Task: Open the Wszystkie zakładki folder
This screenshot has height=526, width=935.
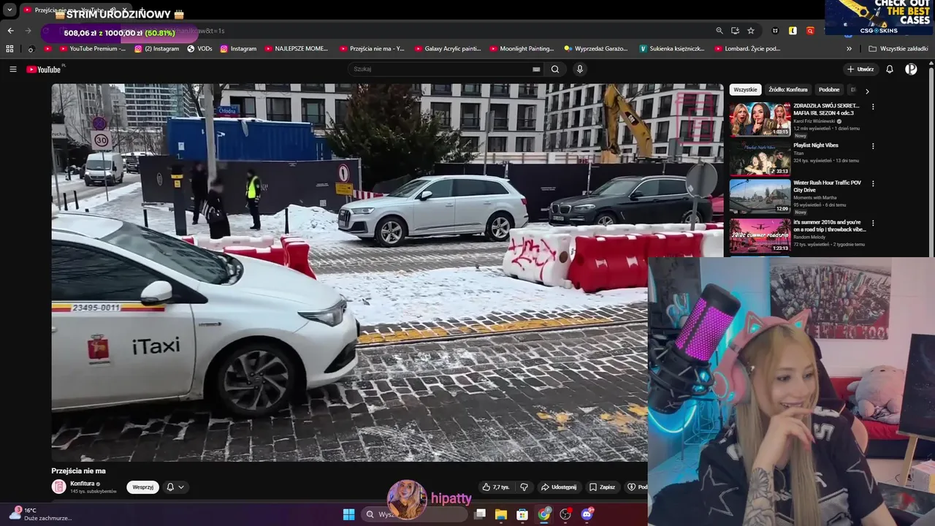Action: point(898,49)
